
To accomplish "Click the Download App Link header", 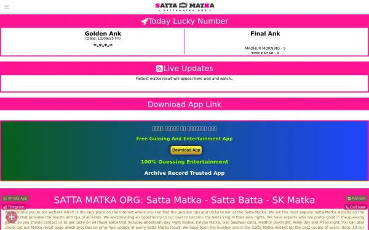I will [x=184, y=104].
